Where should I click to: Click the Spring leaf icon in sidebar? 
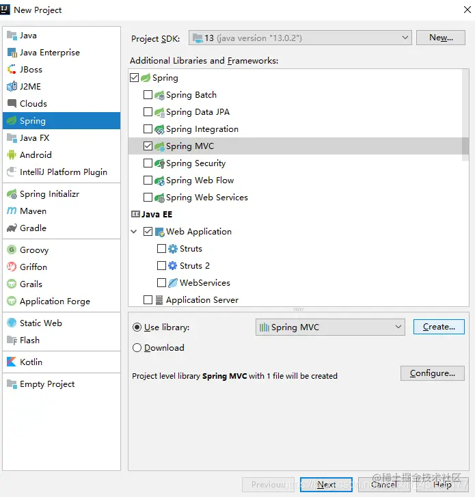[x=12, y=121]
